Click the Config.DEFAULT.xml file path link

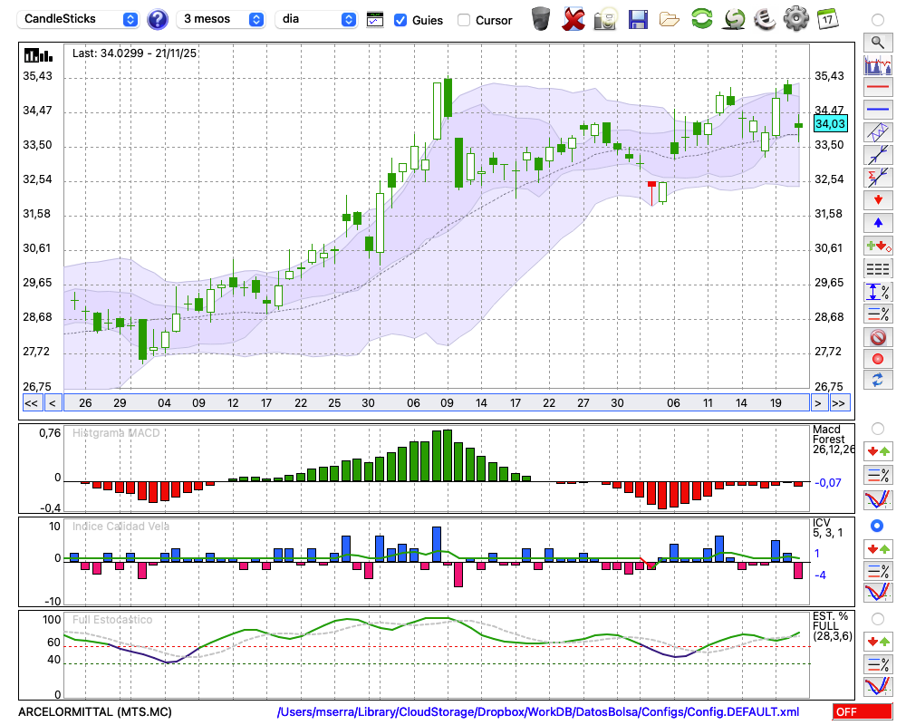click(538, 712)
